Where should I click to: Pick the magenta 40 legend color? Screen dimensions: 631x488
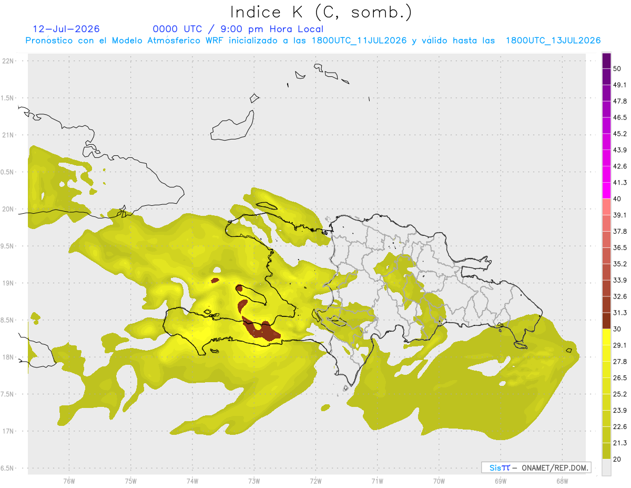(x=606, y=191)
